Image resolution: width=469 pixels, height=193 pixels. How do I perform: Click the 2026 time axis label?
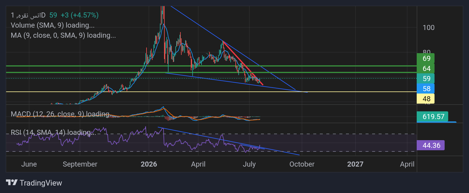tap(149, 164)
